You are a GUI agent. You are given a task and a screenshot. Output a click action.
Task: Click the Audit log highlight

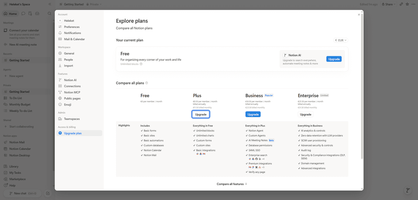(306, 150)
